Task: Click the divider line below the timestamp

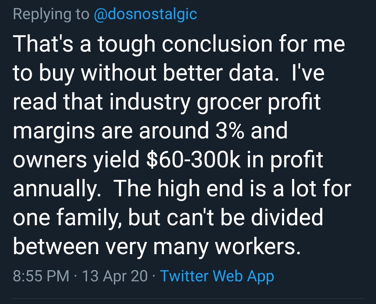Action: (188, 299)
